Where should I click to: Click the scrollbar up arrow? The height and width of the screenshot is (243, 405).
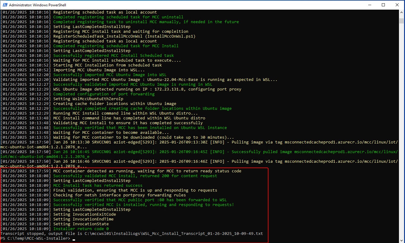(401, 12)
